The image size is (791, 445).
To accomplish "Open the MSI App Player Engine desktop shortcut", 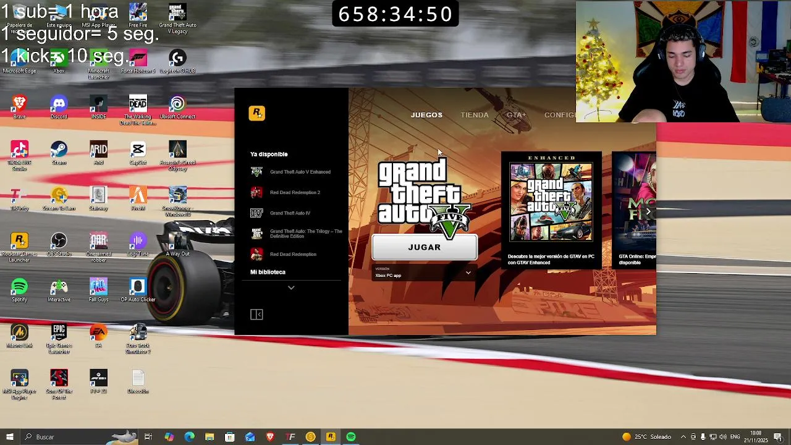I will point(19,384).
